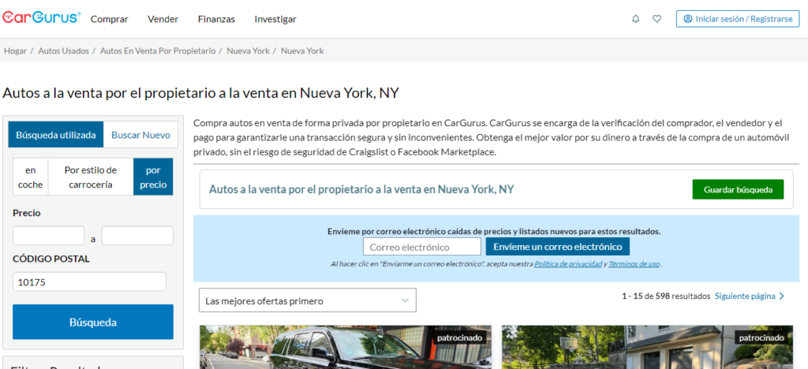Click the minimum Precio input field

(48, 236)
